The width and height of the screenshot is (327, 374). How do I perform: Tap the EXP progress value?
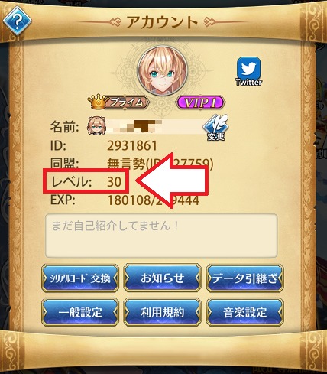[x=154, y=200]
